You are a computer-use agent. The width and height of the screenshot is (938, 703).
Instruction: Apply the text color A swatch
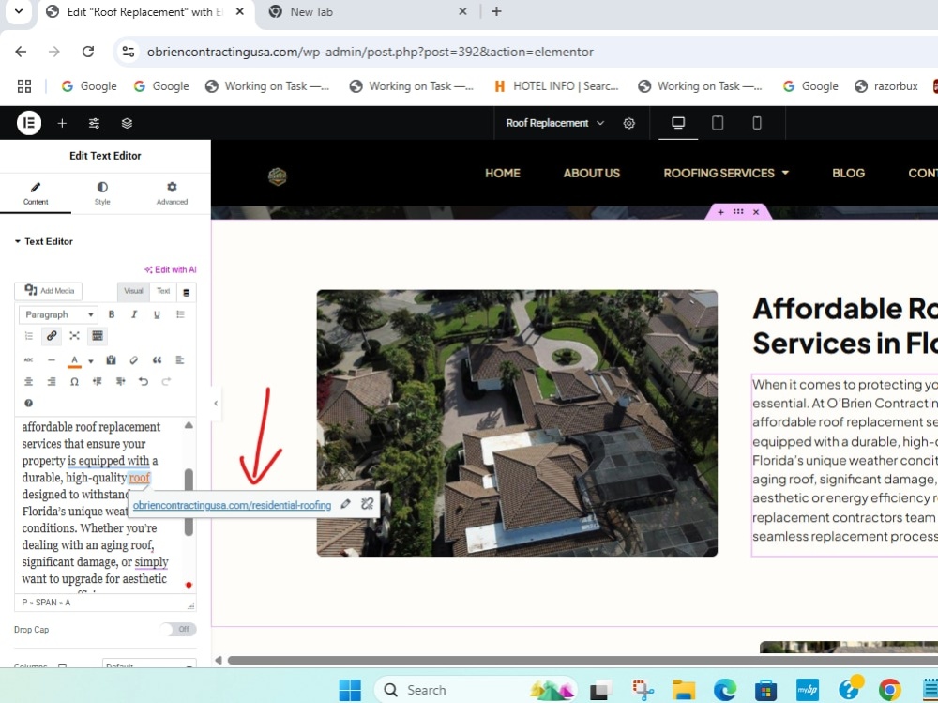[74, 360]
